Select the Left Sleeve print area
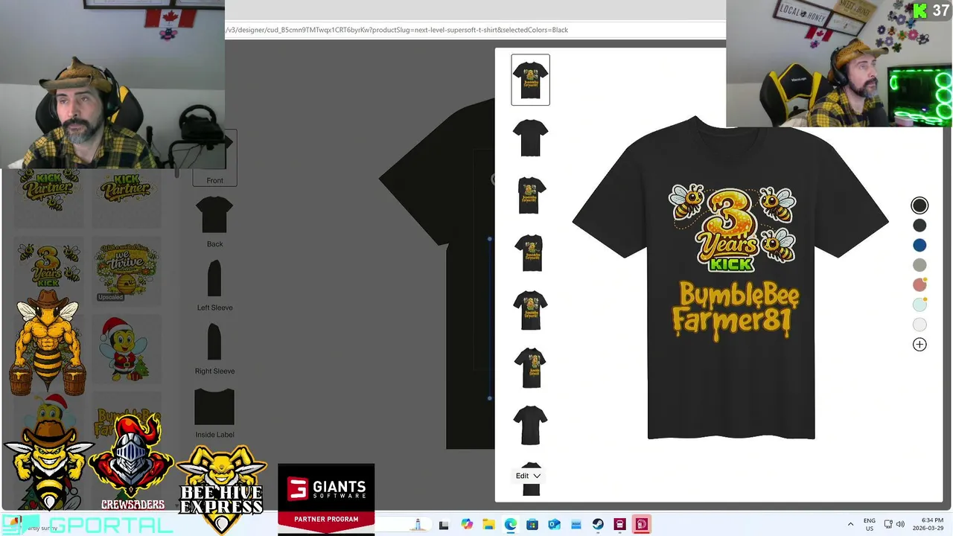The height and width of the screenshot is (536, 953). click(x=214, y=285)
